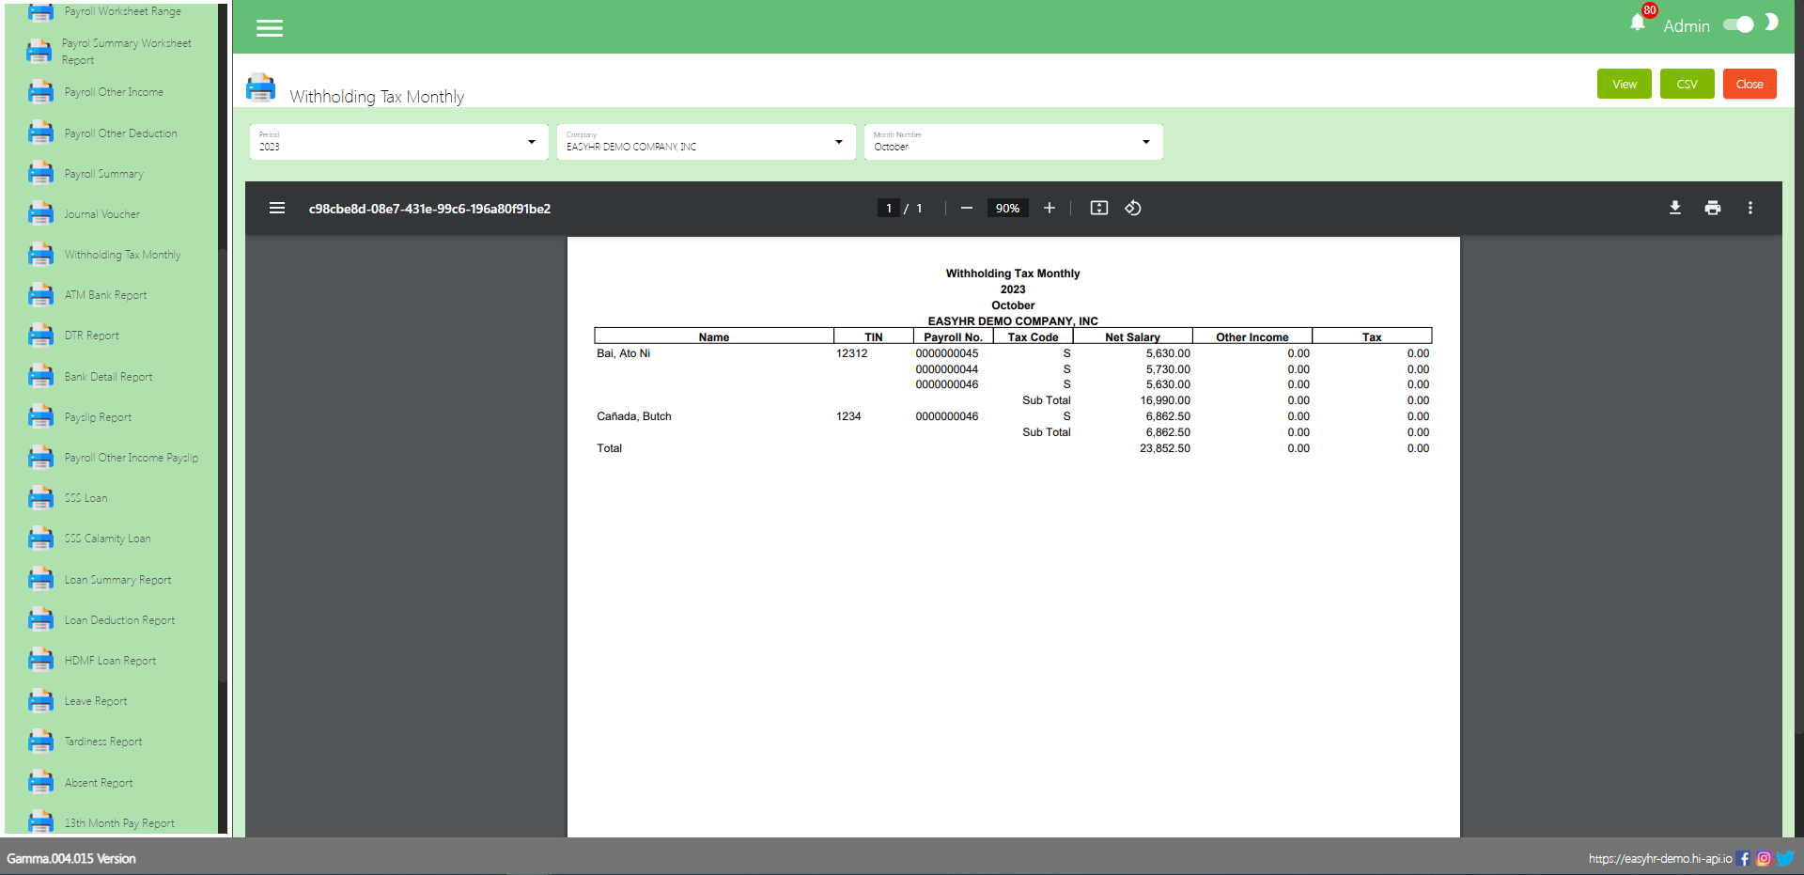The height and width of the screenshot is (875, 1804).
Task: Click the PDF page number field
Action: coord(888,208)
